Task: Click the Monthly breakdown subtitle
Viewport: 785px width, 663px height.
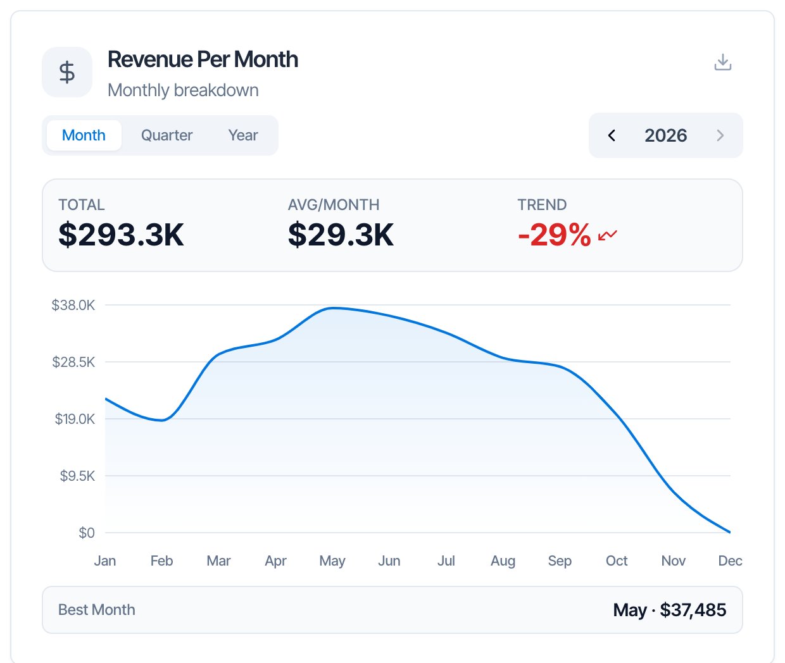Action: pyautogui.click(x=183, y=90)
